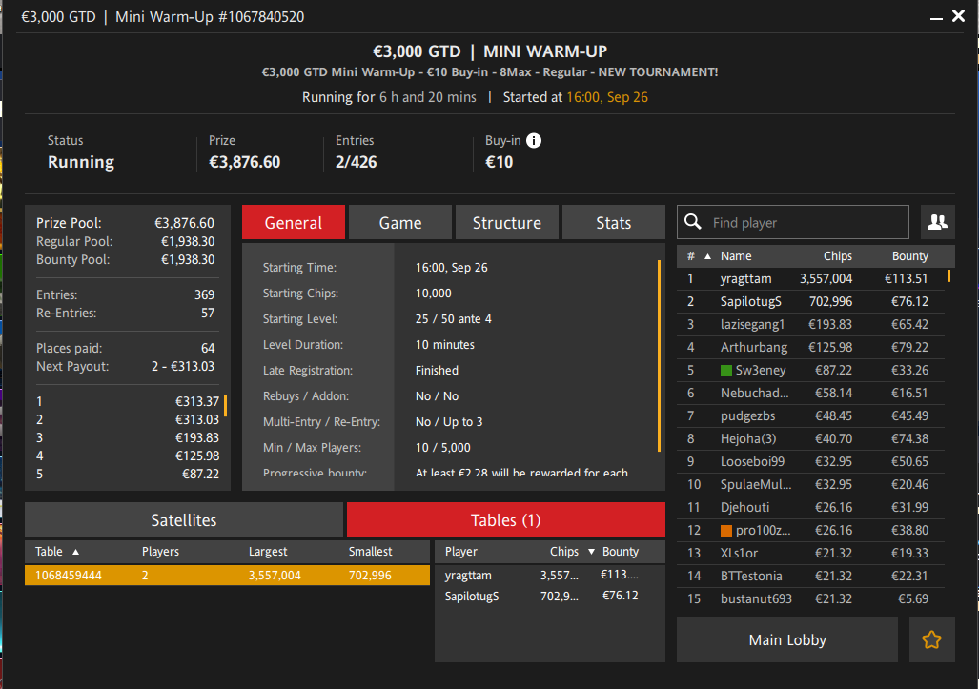
Task: Select player XLs1or row
Action: tap(810, 553)
